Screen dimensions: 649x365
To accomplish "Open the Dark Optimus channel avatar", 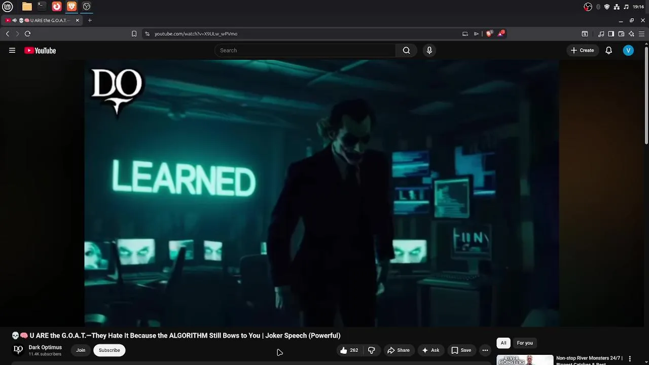I will coord(18,350).
